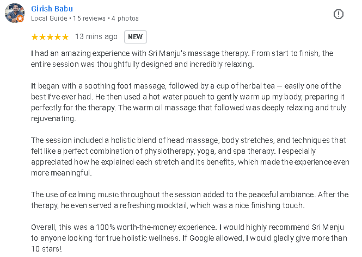Open the Girish Babu reviewer name link
The width and height of the screenshot is (362, 257).
coord(52,9)
